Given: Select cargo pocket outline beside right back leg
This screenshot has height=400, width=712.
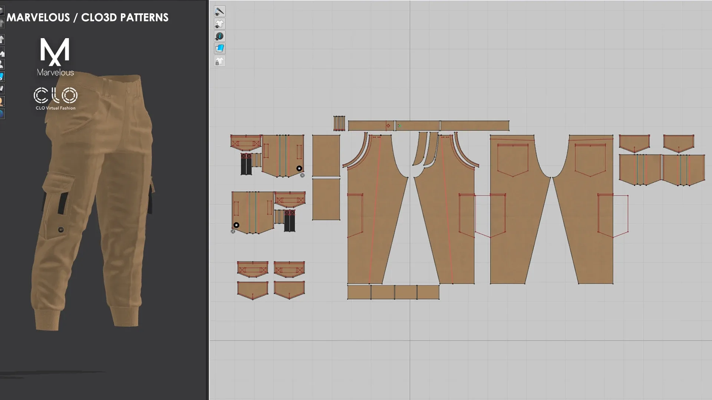Looking at the screenshot, I should pos(613,216).
